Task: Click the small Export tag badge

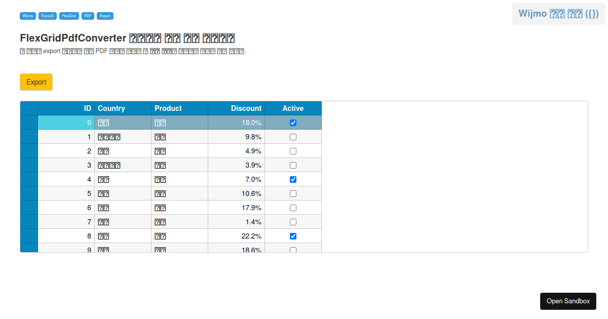Action: coord(105,16)
